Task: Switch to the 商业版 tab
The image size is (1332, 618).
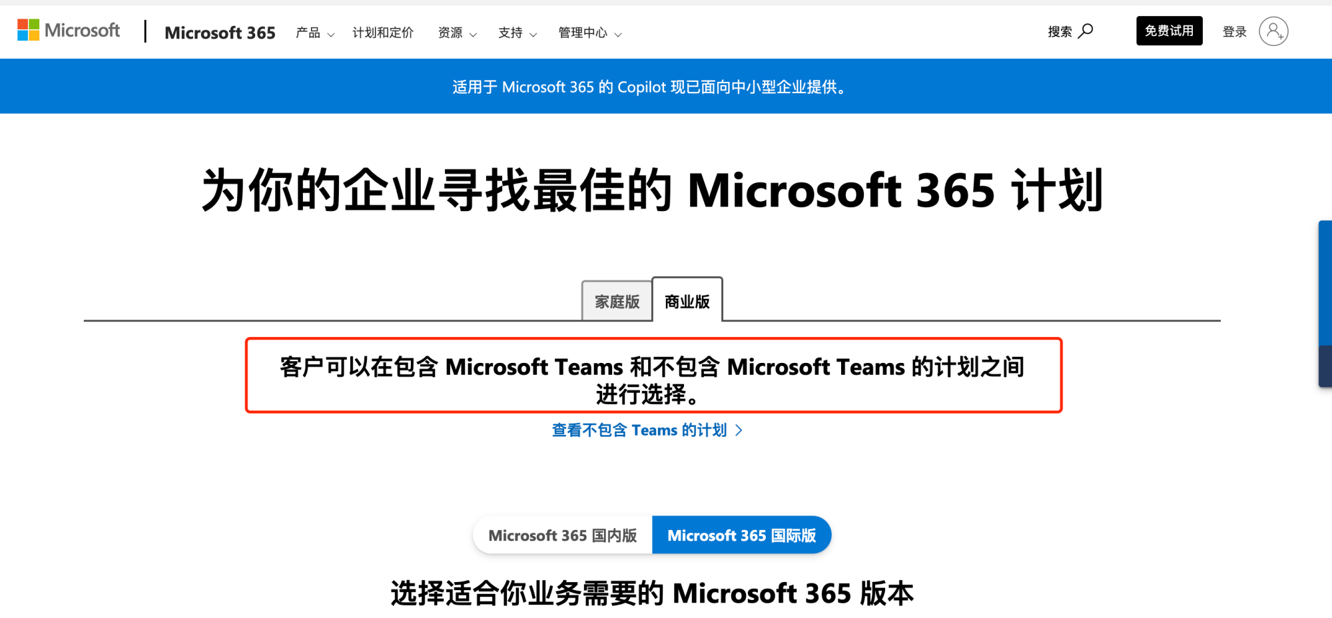Action: (x=687, y=300)
